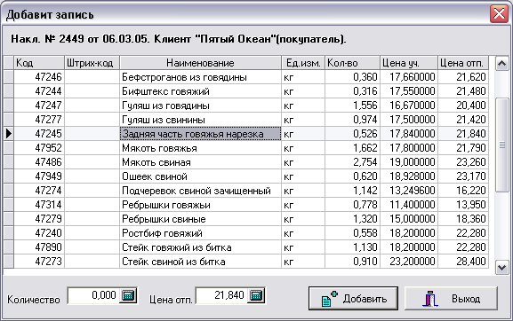513x321 pixels.
Task: Click row selector beside code 47273
Action: click(x=9, y=262)
